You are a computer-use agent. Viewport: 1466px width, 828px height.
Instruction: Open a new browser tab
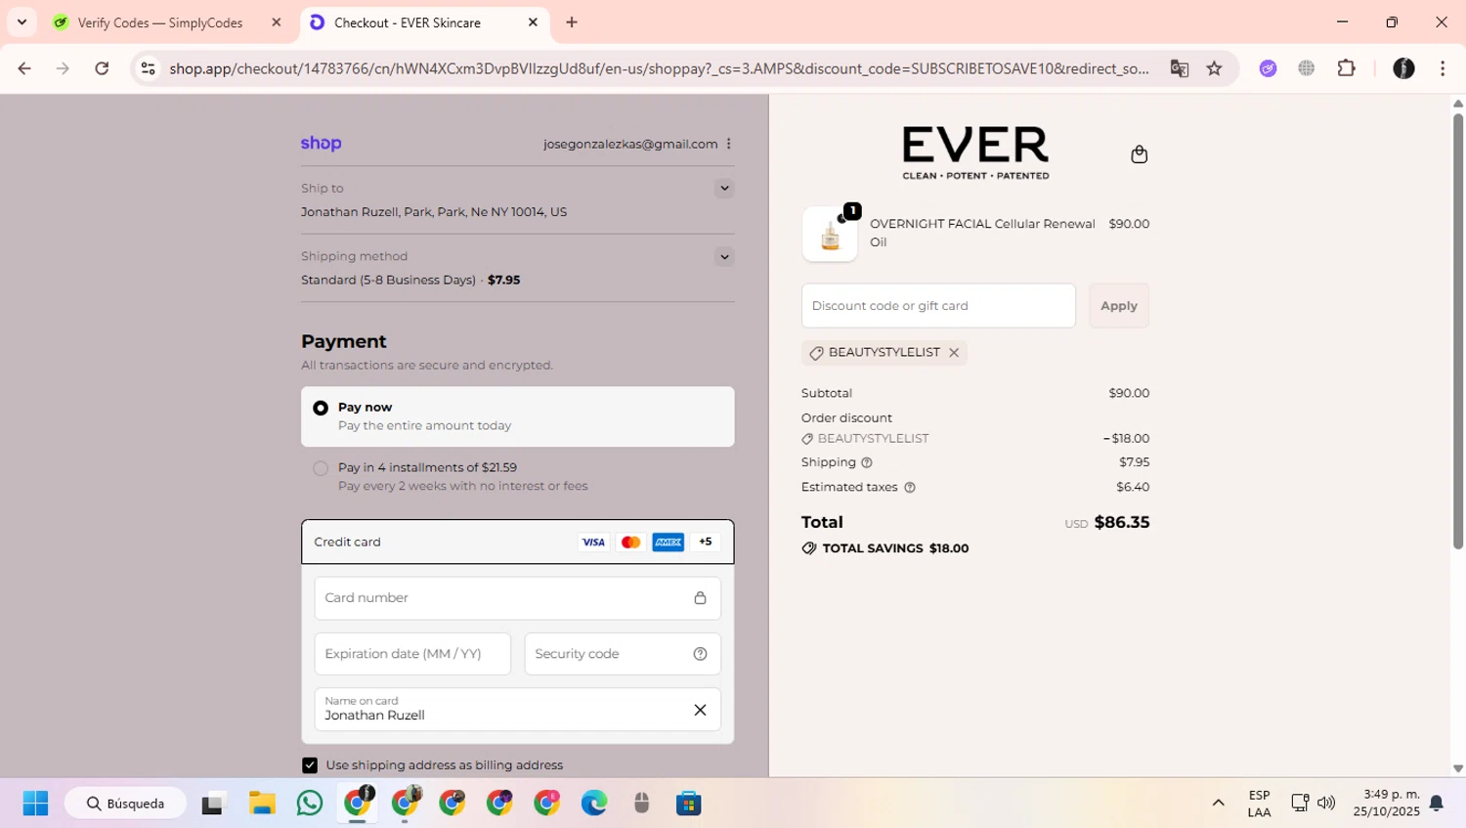[x=572, y=22]
